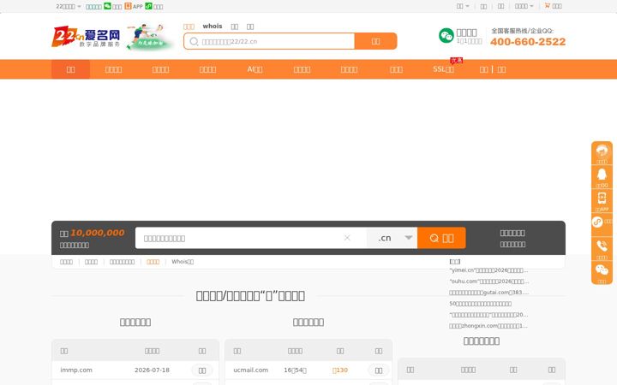
Task: Expand the 22 dropdown in top-left bar
Action: point(69,6)
